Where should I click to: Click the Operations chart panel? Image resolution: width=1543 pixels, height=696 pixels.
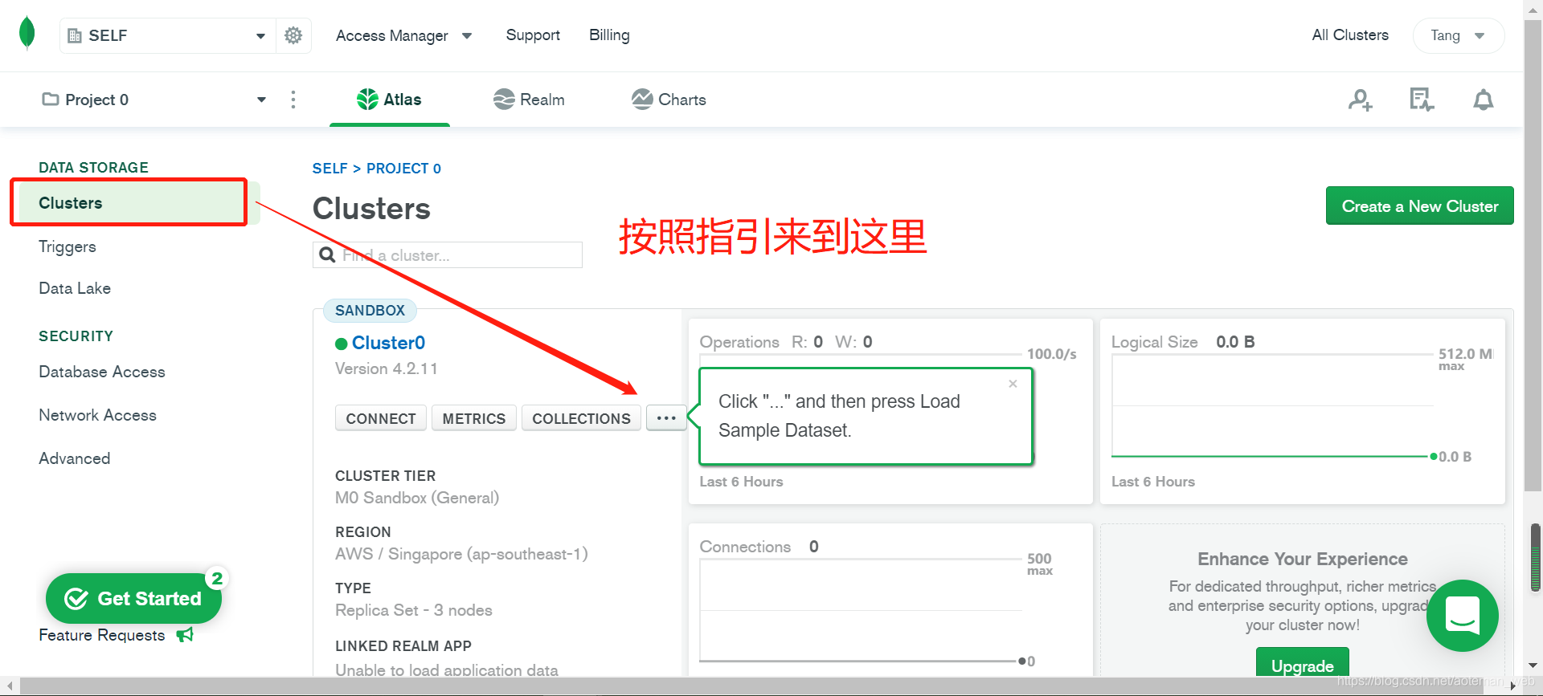coord(890,411)
